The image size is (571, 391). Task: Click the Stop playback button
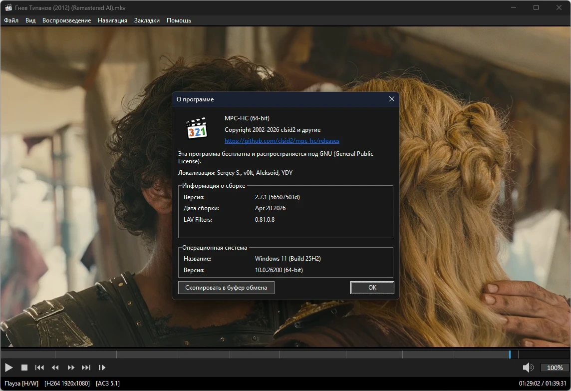point(24,368)
